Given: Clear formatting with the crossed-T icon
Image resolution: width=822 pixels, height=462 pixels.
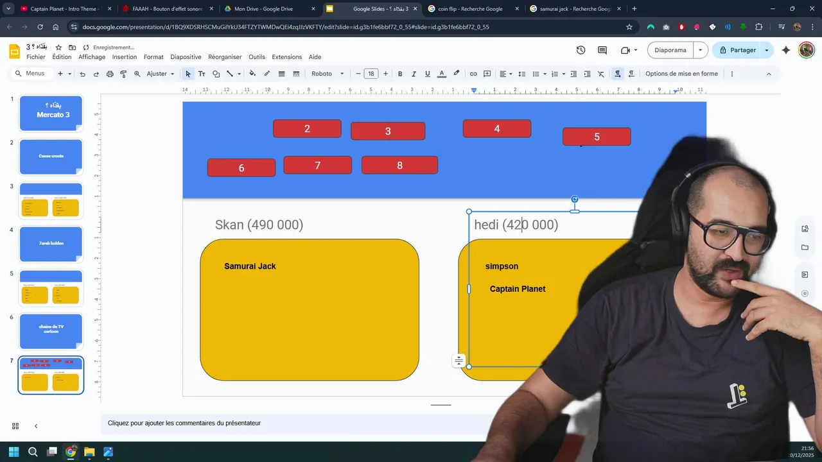Looking at the screenshot, I should [x=601, y=74].
